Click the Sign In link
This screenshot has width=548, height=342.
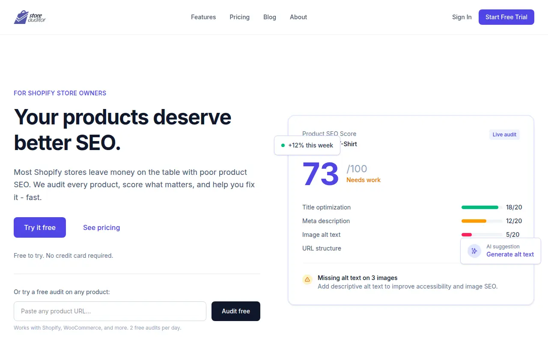click(462, 17)
